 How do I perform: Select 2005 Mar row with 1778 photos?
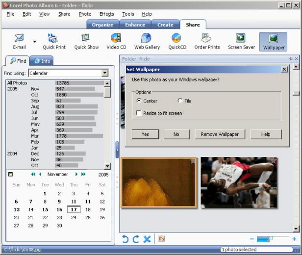tap(55, 136)
